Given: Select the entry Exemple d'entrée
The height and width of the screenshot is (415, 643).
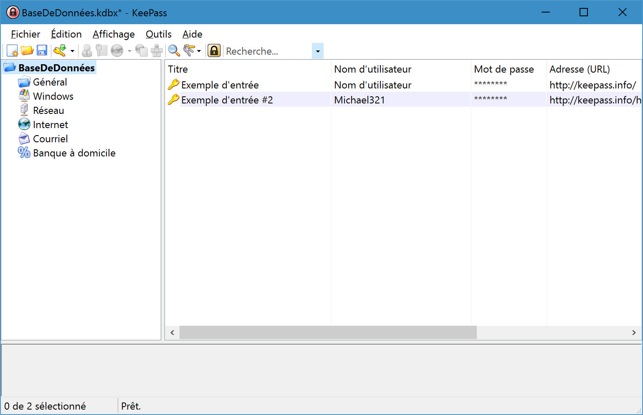Looking at the screenshot, I should pos(220,85).
